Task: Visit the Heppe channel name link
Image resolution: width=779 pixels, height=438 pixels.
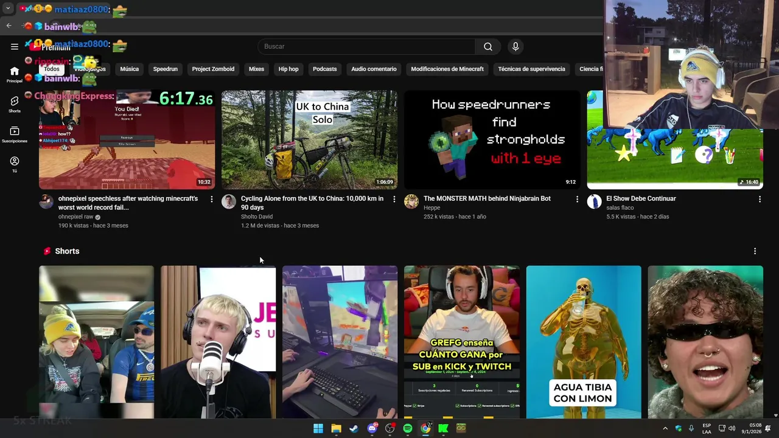Action: pos(431,207)
